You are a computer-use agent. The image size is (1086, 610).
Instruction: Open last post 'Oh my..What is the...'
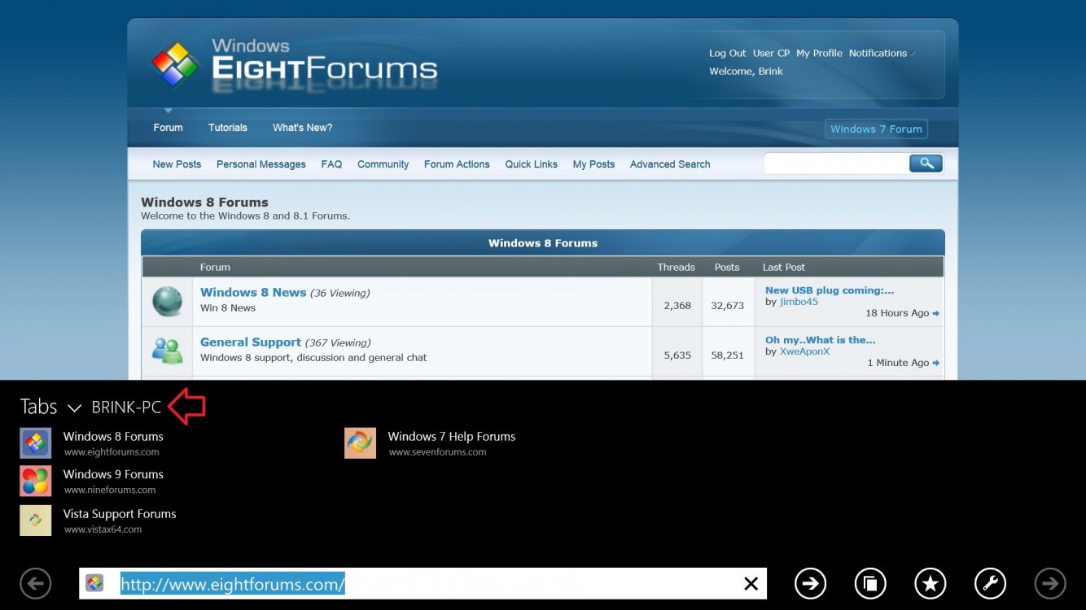coord(821,340)
